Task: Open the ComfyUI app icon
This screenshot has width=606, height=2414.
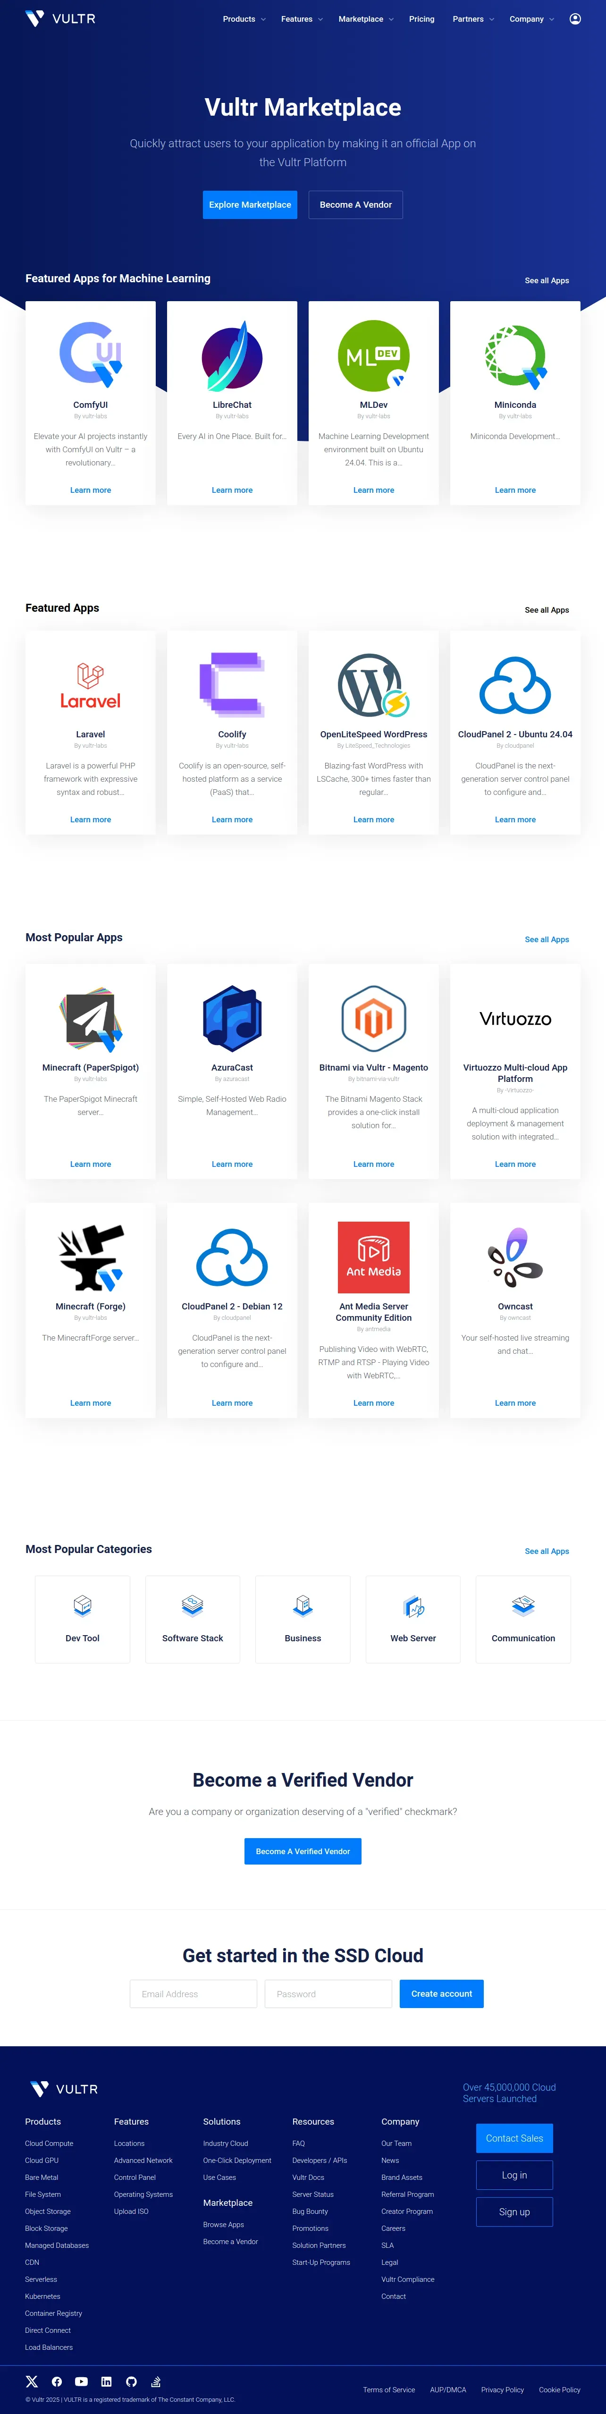Action: [x=91, y=355]
